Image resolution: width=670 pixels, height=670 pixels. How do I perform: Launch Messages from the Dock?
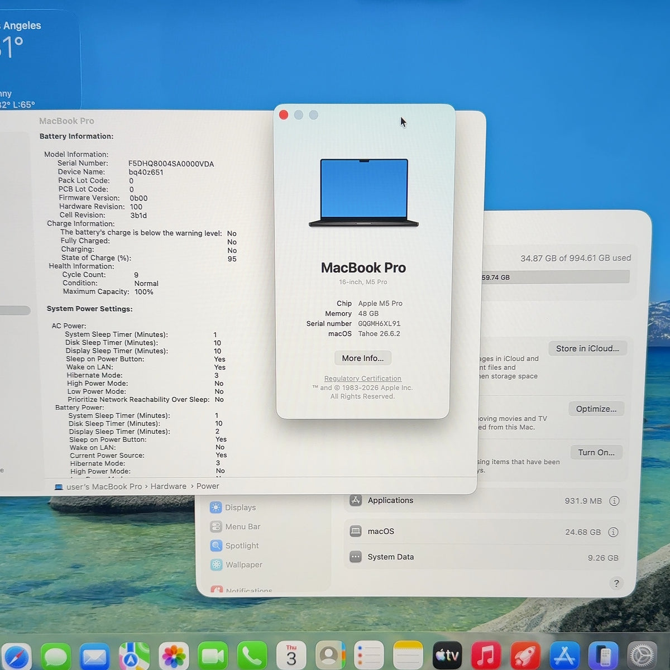[x=56, y=657]
